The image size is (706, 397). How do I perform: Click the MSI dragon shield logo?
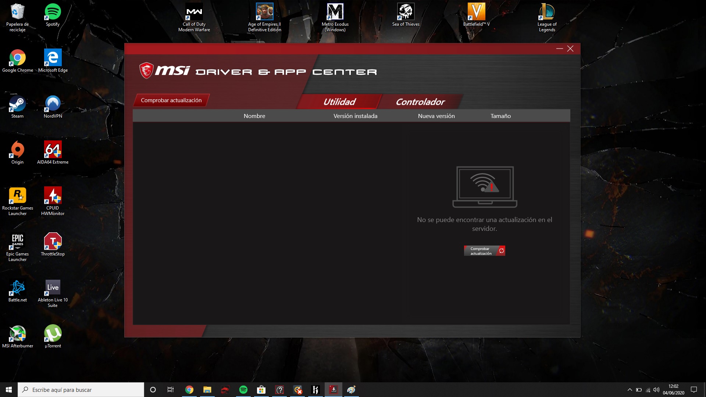click(x=146, y=70)
